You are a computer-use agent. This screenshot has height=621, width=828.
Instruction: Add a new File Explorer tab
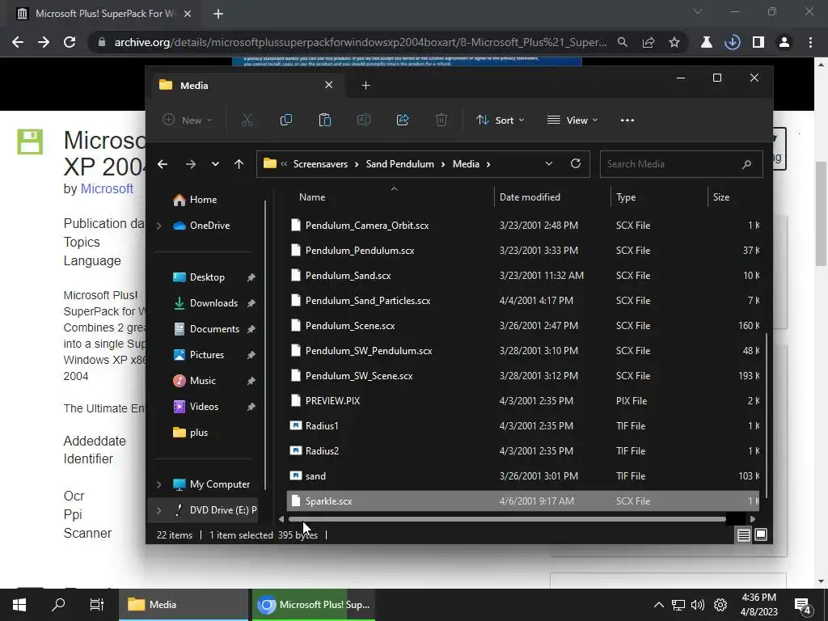point(365,85)
